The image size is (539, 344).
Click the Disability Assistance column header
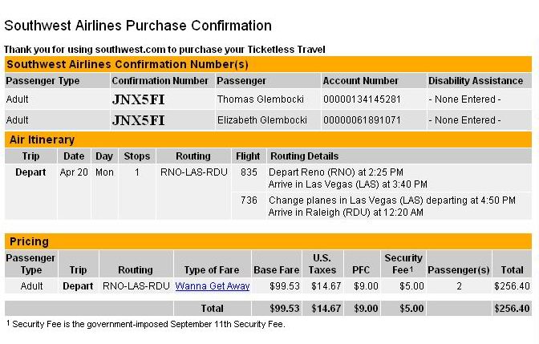pyautogui.click(x=476, y=81)
